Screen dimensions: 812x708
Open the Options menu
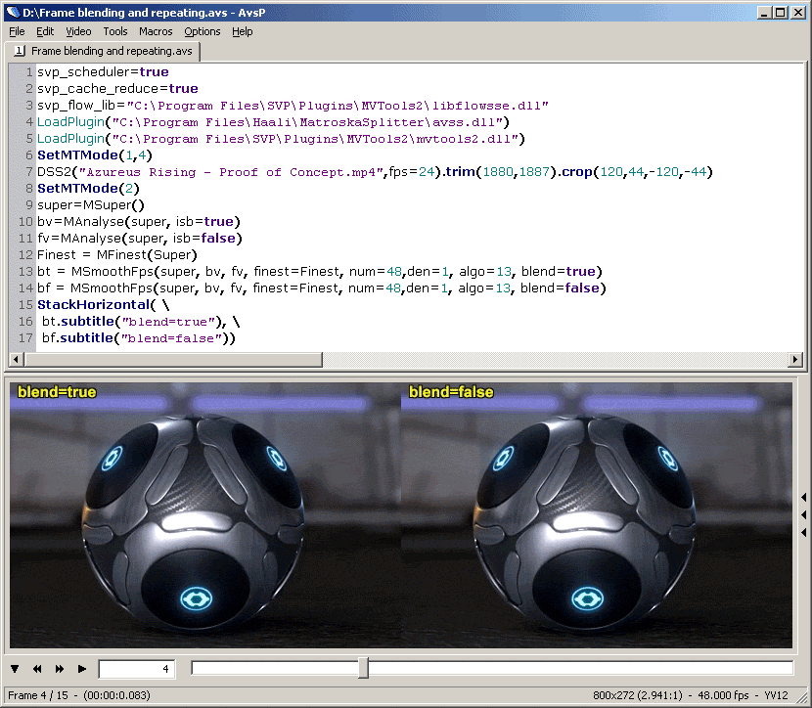click(x=203, y=31)
